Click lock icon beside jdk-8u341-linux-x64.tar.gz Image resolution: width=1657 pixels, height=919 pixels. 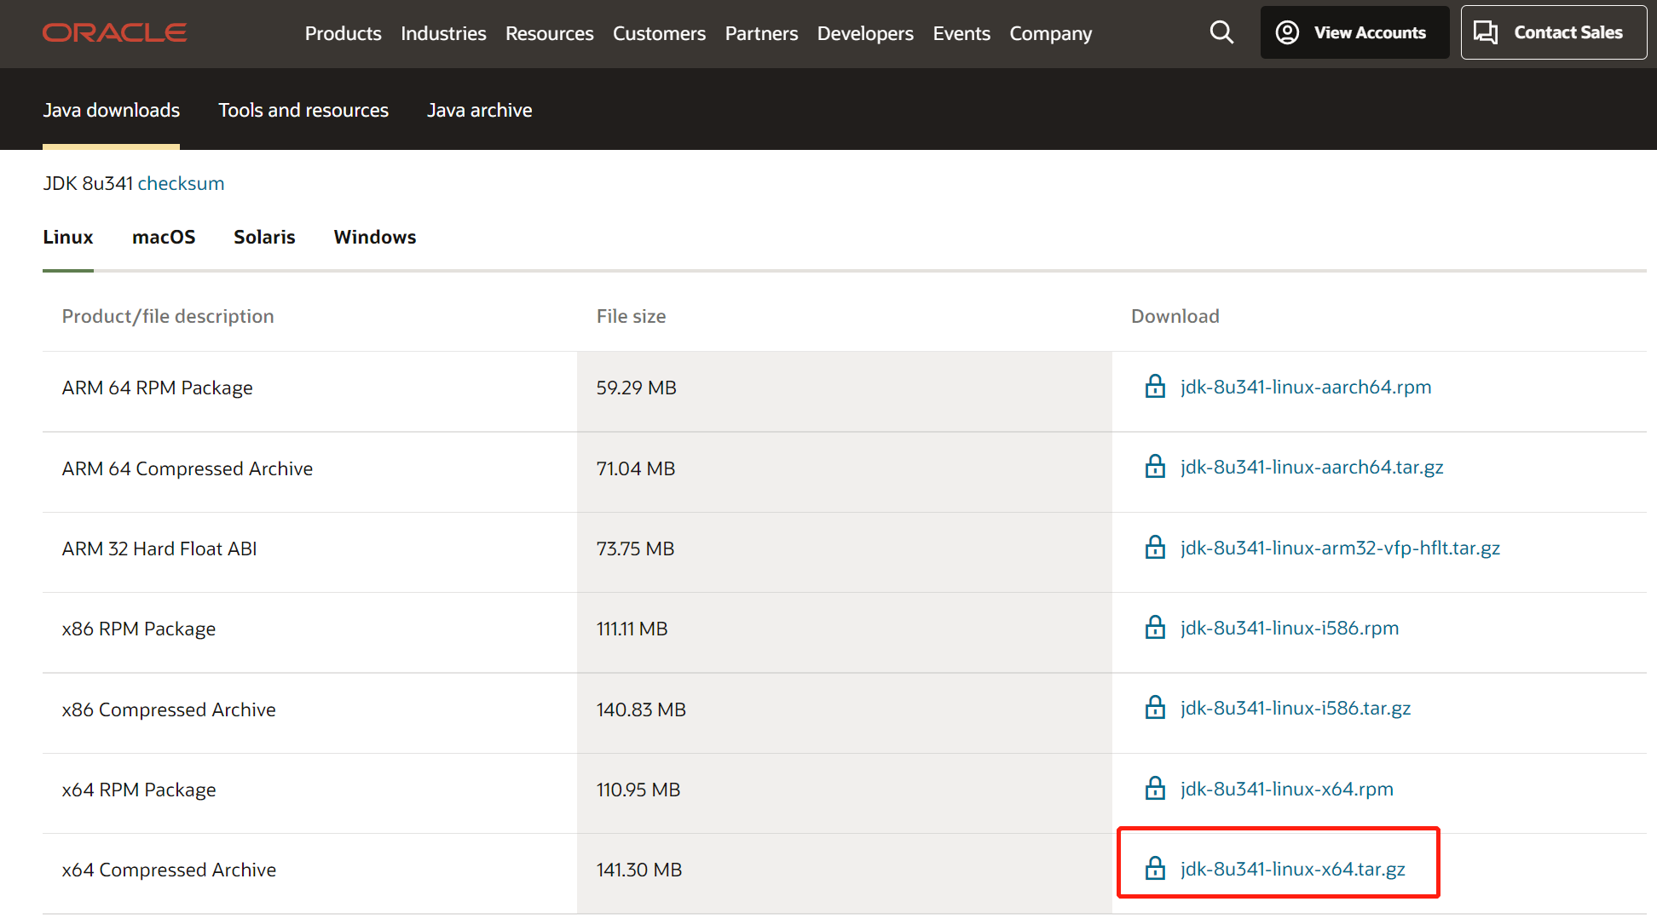click(1155, 869)
